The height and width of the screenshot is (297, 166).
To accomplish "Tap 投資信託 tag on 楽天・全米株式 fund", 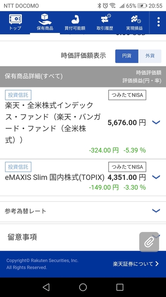I will (x=18, y=95).
